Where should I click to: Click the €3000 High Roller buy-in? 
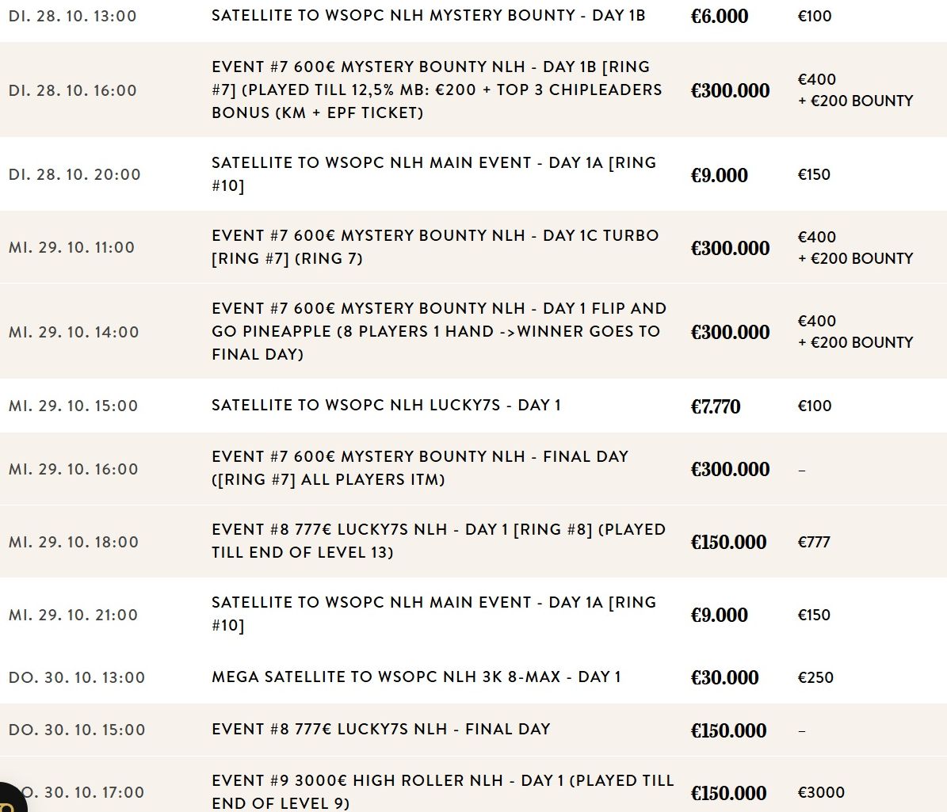[x=821, y=792]
